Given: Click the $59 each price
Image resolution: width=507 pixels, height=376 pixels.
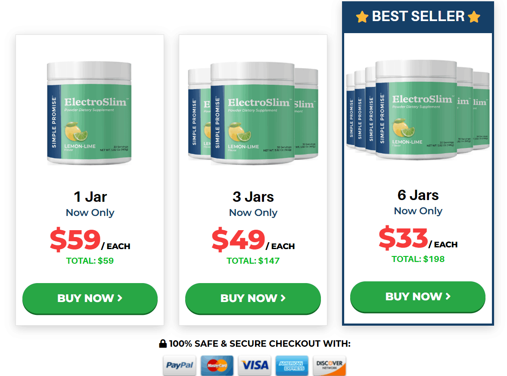Looking at the screenshot, I should 90,240.
